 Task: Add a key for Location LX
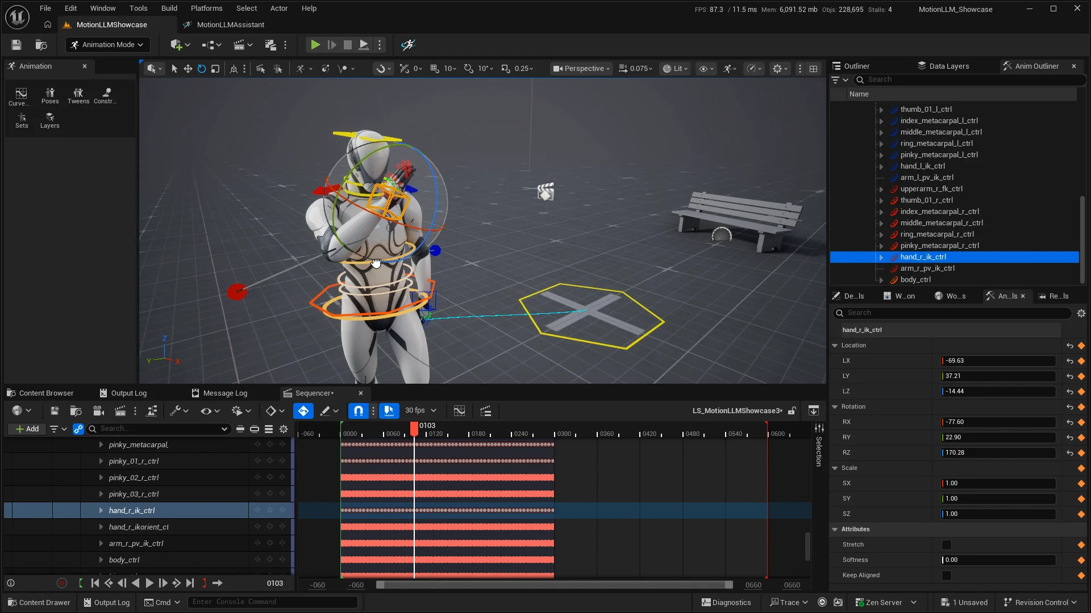click(x=1081, y=361)
